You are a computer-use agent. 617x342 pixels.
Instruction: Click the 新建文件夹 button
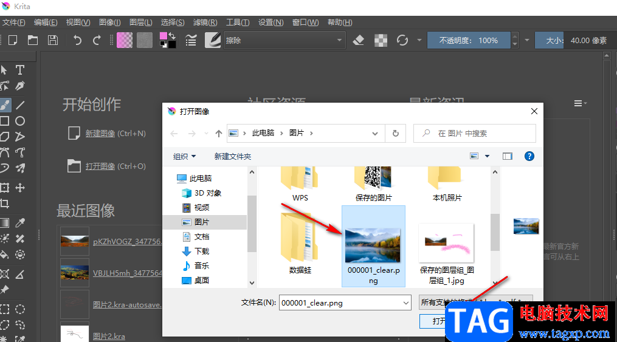pyautogui.click(x=233, y=157)
